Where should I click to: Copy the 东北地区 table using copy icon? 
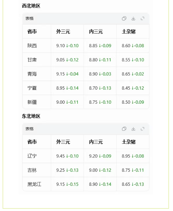click(124, 129)
